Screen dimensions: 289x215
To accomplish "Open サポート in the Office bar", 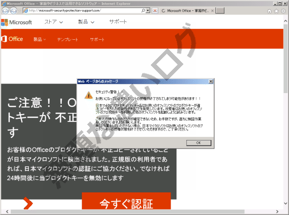I will (x=97, y=39).
